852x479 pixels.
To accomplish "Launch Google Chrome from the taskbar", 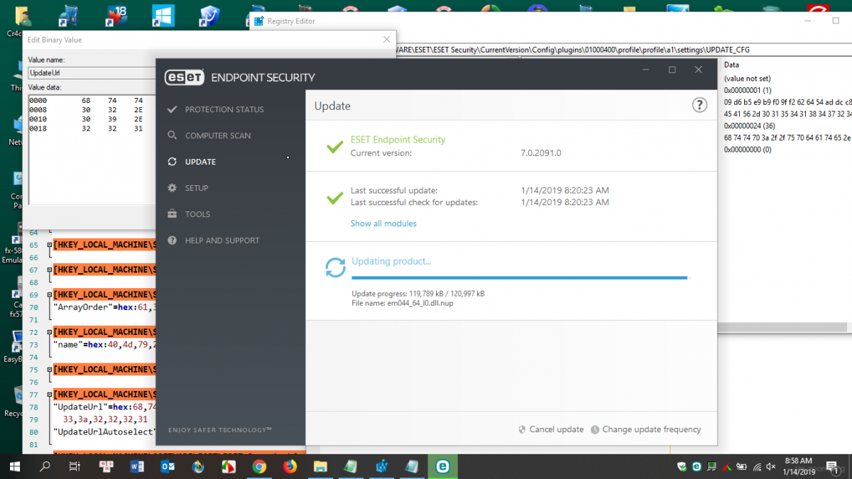I will 259,466.
